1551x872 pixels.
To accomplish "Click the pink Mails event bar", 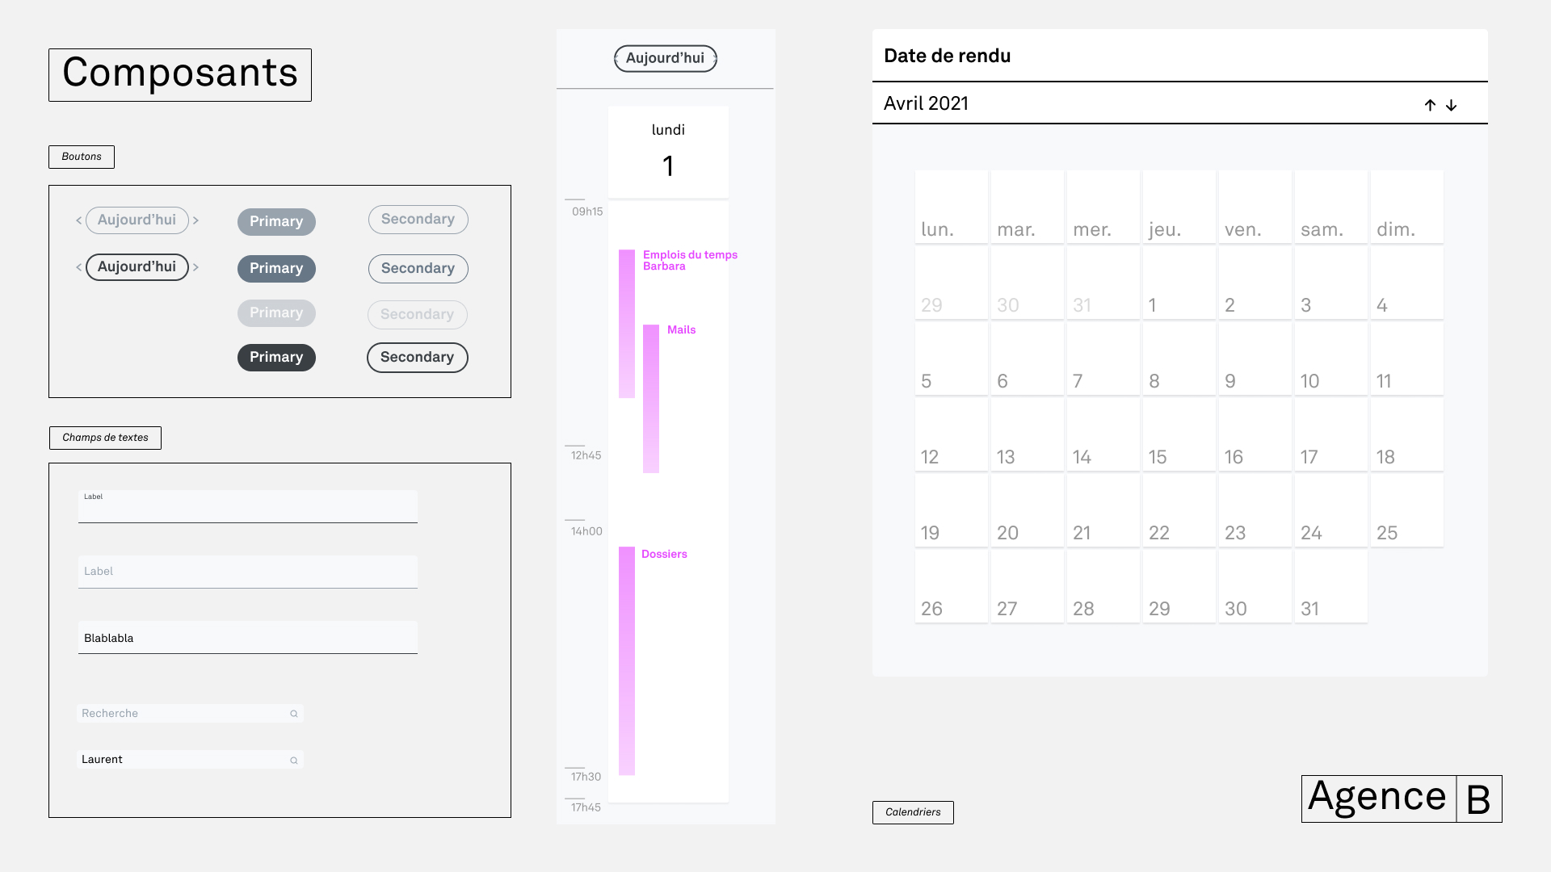I will point(651,398).
